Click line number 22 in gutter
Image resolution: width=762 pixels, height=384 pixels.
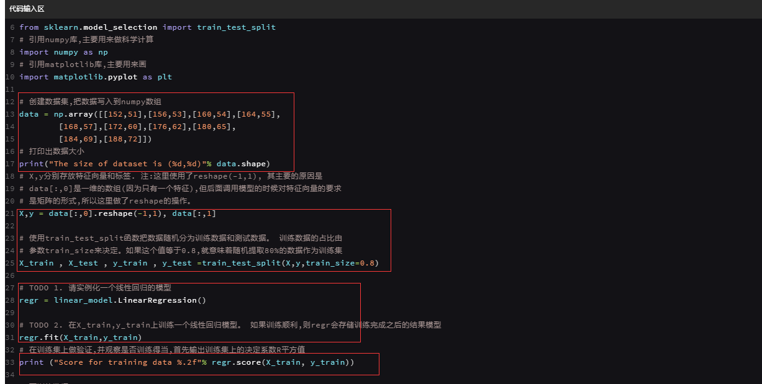pyautogui.click(x=9, y=226)
